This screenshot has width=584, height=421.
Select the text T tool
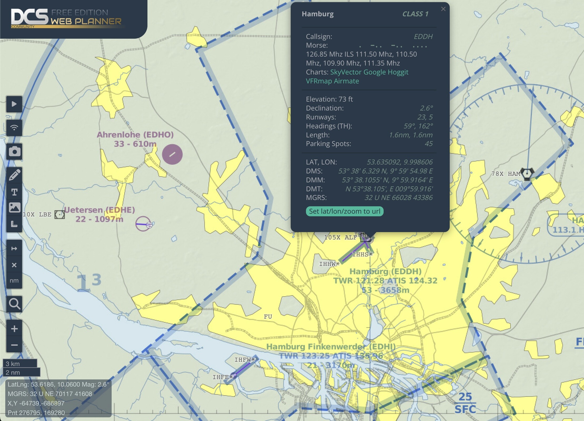14,192
